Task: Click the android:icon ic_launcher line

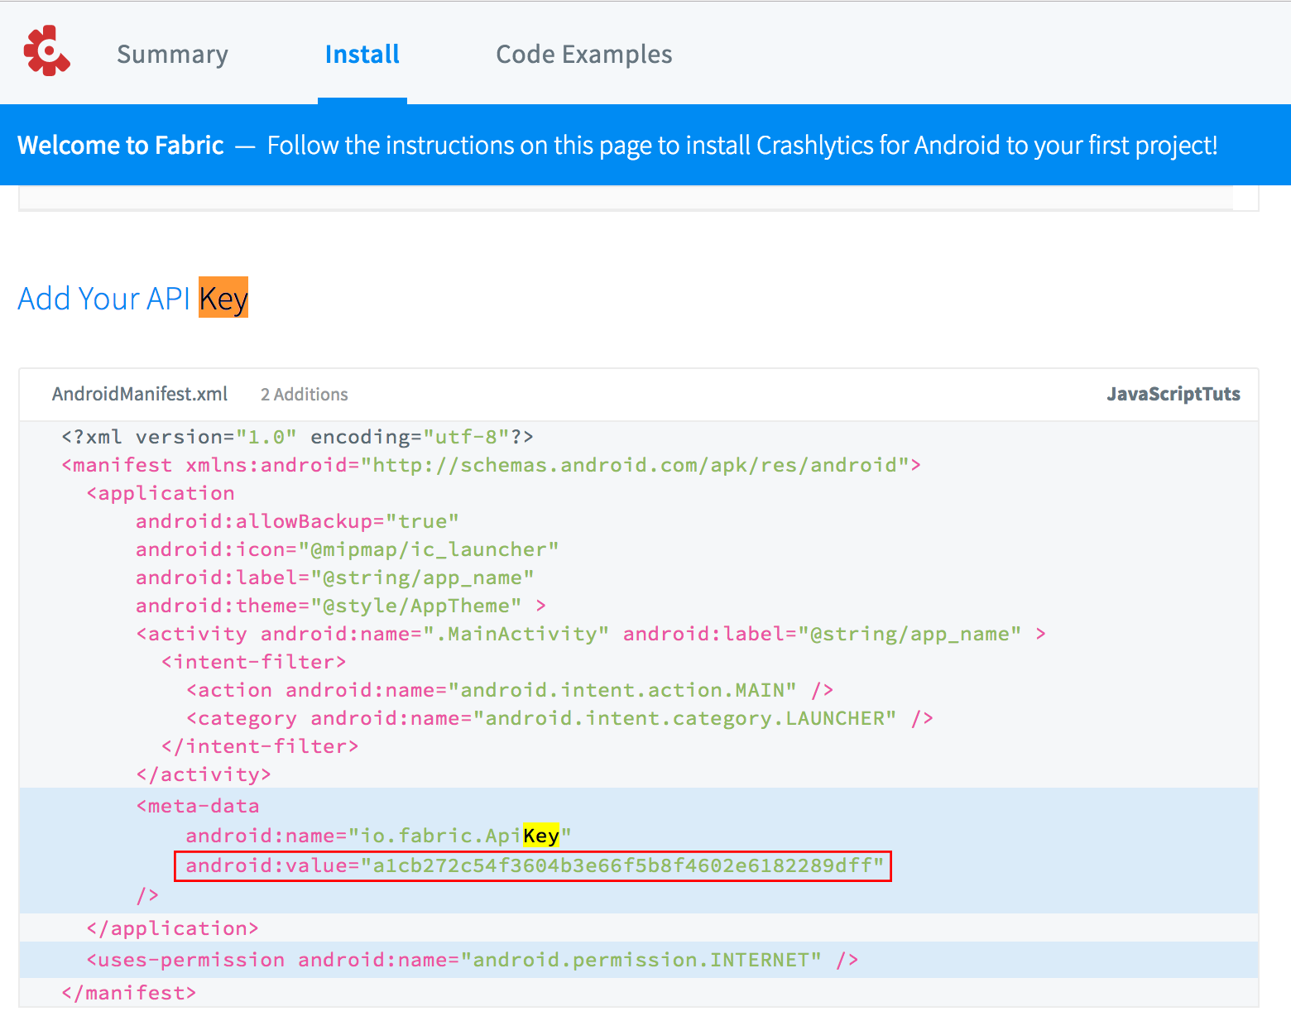Action: point(348,549)
